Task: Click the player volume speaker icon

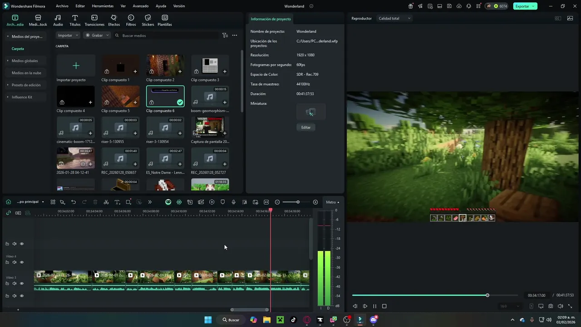Action: 560,307
